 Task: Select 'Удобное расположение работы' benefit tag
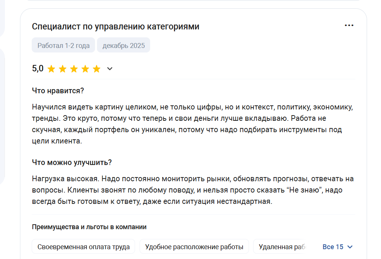point(194,247)
